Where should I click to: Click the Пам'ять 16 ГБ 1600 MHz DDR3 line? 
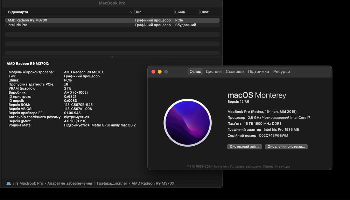(x=254, y=124)
